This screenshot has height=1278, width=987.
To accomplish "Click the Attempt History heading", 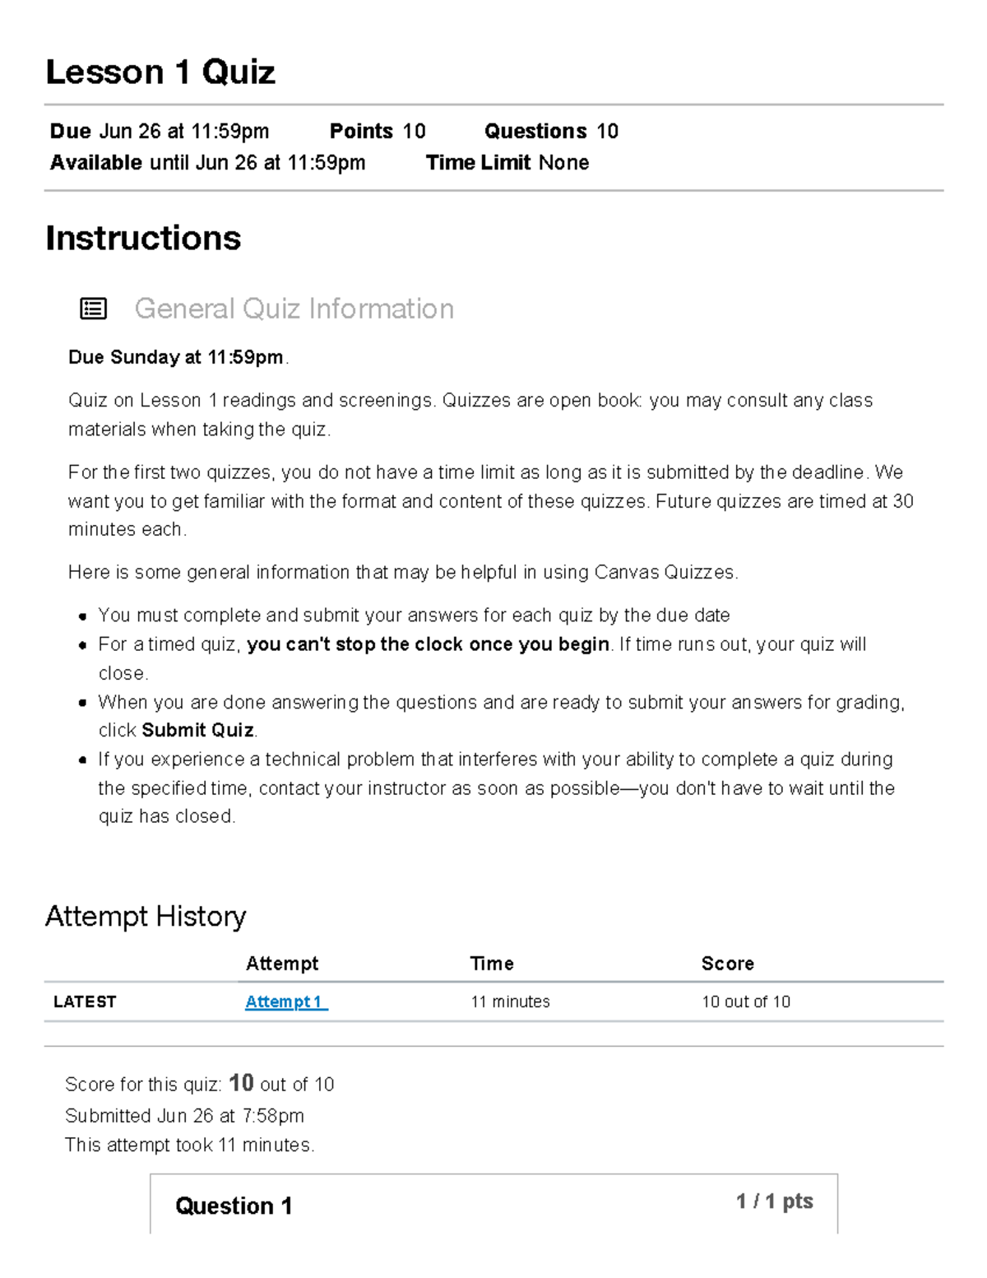I will click(x=146, y=916).
